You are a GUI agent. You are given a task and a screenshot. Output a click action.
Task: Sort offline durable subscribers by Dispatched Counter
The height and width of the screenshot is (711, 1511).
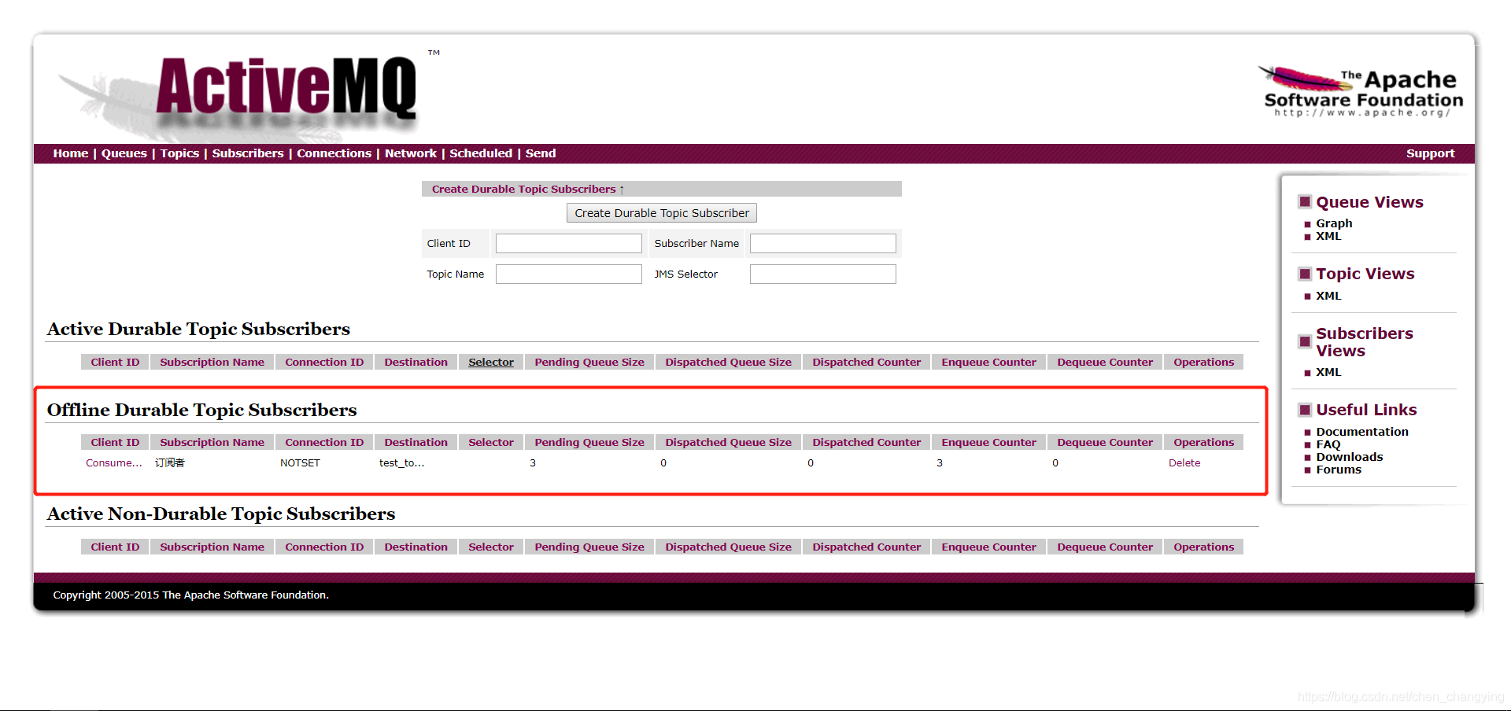point(866,442)
